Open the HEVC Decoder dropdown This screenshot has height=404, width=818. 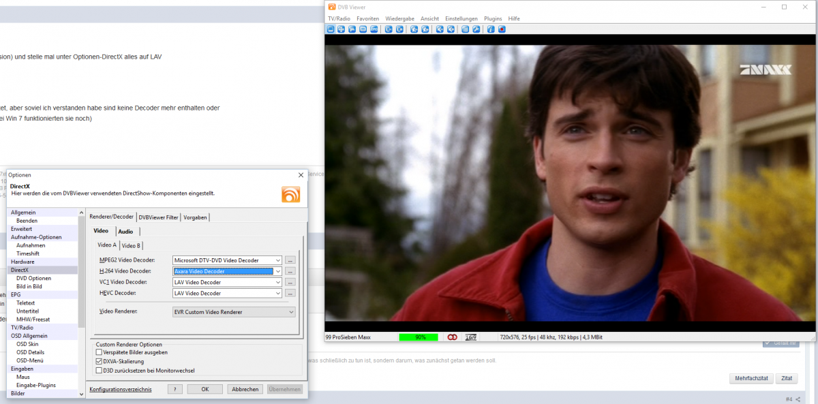(x=278, y=293)
